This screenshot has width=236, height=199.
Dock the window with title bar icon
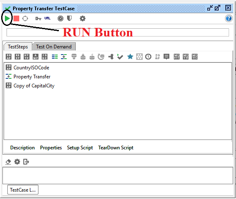point(210,8)
